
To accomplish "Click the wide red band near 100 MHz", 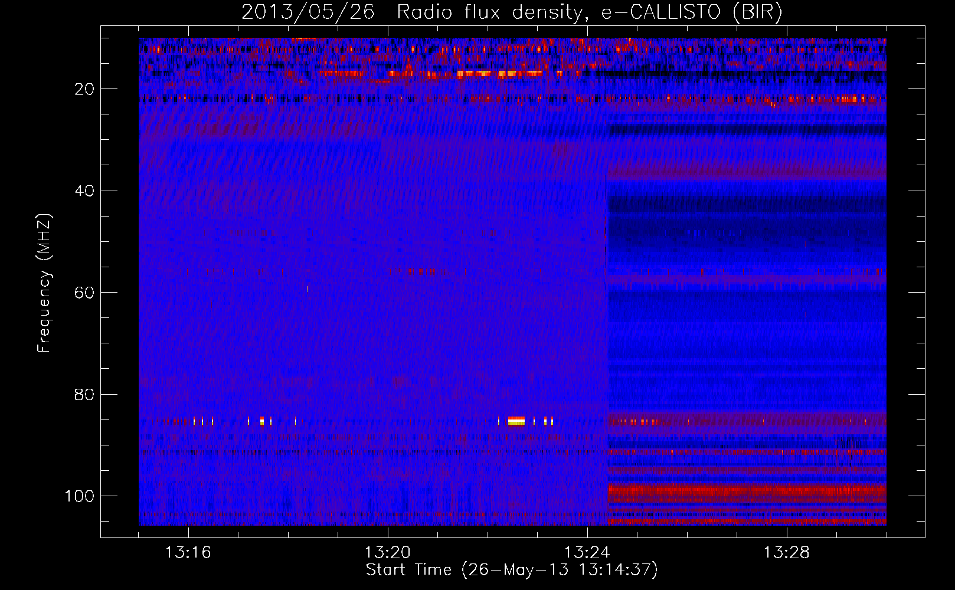I will coord(747,492).
